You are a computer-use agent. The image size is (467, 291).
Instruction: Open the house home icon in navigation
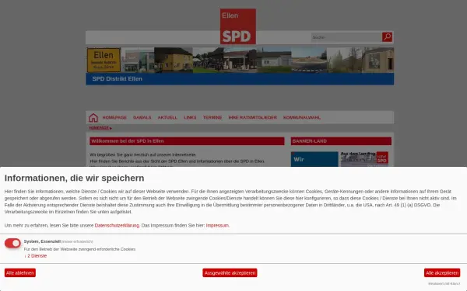point(93,118)
